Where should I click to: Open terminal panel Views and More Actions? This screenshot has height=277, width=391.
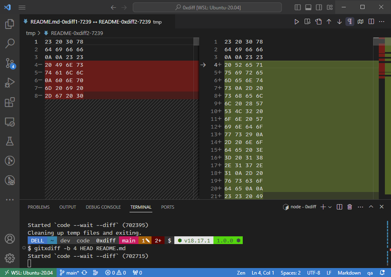pos(360,207)
